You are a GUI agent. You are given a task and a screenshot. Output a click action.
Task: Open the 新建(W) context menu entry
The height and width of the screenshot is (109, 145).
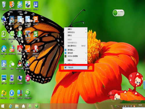[x=76, y=60]
